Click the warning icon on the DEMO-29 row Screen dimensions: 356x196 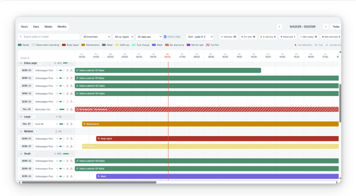coord(71,101)
